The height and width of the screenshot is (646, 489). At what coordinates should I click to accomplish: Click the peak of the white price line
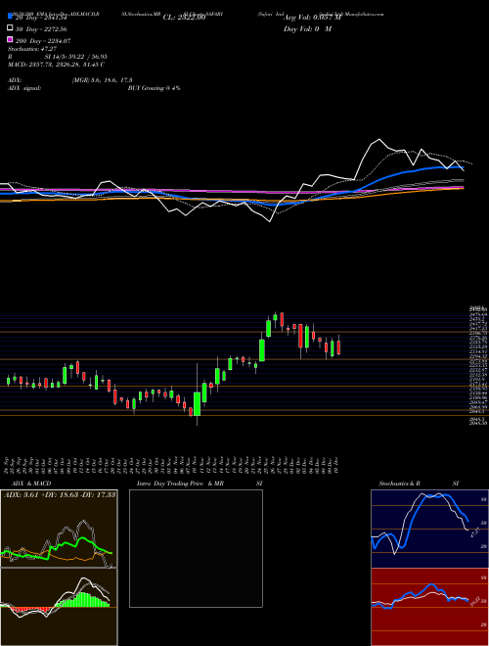pos(379,140)
